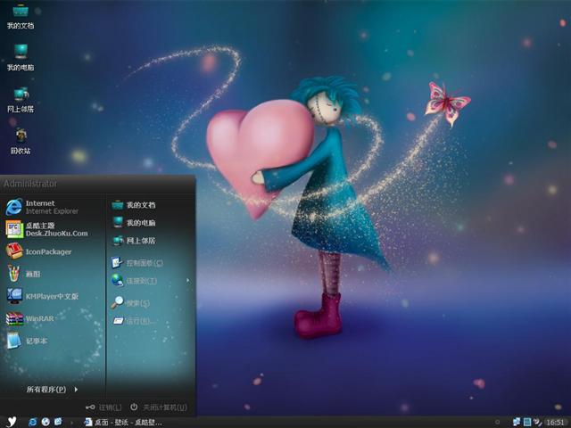Click Internet Explorer quick launch icon
Screen dimensions: 571x428
coord(32,421)
